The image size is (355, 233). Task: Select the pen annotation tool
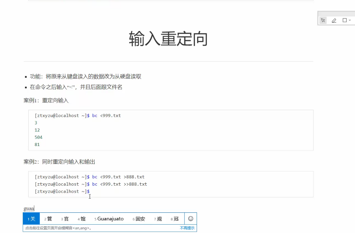[x=334, y=20]
